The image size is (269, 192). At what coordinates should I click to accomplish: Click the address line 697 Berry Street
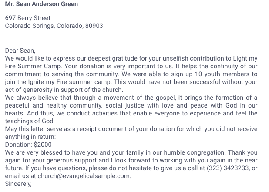coord(28,18)
